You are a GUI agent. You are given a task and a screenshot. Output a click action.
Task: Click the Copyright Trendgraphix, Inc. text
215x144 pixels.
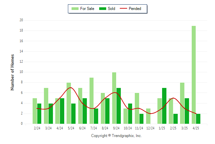pos(116,136)
